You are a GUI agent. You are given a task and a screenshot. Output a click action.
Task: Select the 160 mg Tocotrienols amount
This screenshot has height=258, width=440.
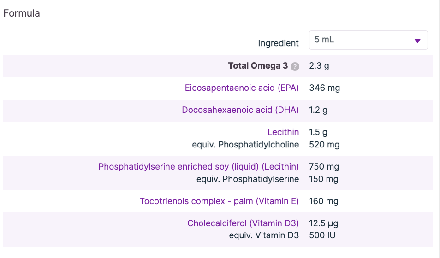pos(324,201)
